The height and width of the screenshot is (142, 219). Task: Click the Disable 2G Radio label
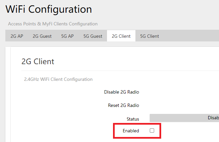click(121, 92)
